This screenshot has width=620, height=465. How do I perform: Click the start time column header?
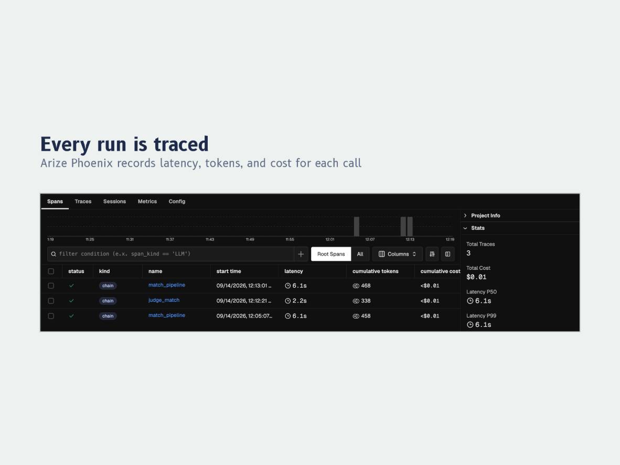[x=229, y=271]
